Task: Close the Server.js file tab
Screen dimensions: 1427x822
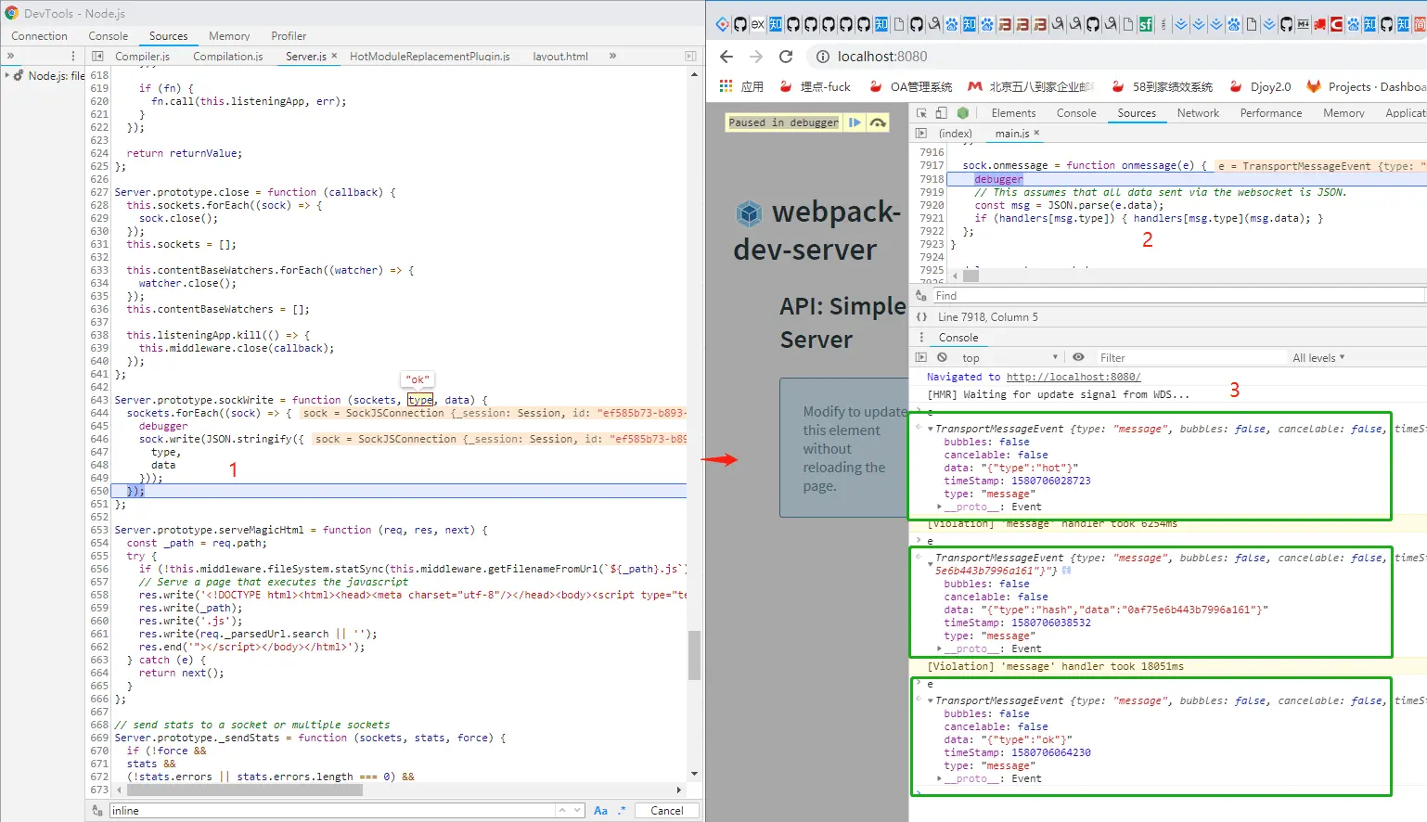Action: [x=334, y=56]
